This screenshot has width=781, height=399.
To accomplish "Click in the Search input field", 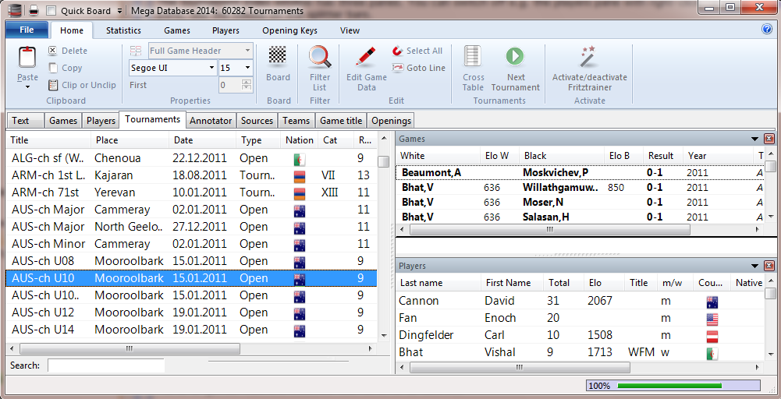I will (105, 365).
